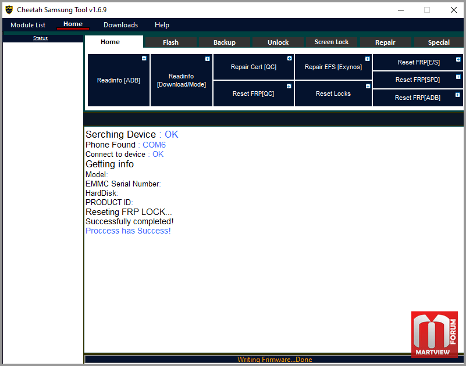Expand plus icon on Readinfo [ADB] tile
The image size is (466, 366).
(x=144, y=58)
